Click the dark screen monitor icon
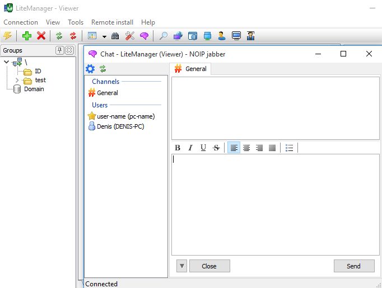 (236, 36)
